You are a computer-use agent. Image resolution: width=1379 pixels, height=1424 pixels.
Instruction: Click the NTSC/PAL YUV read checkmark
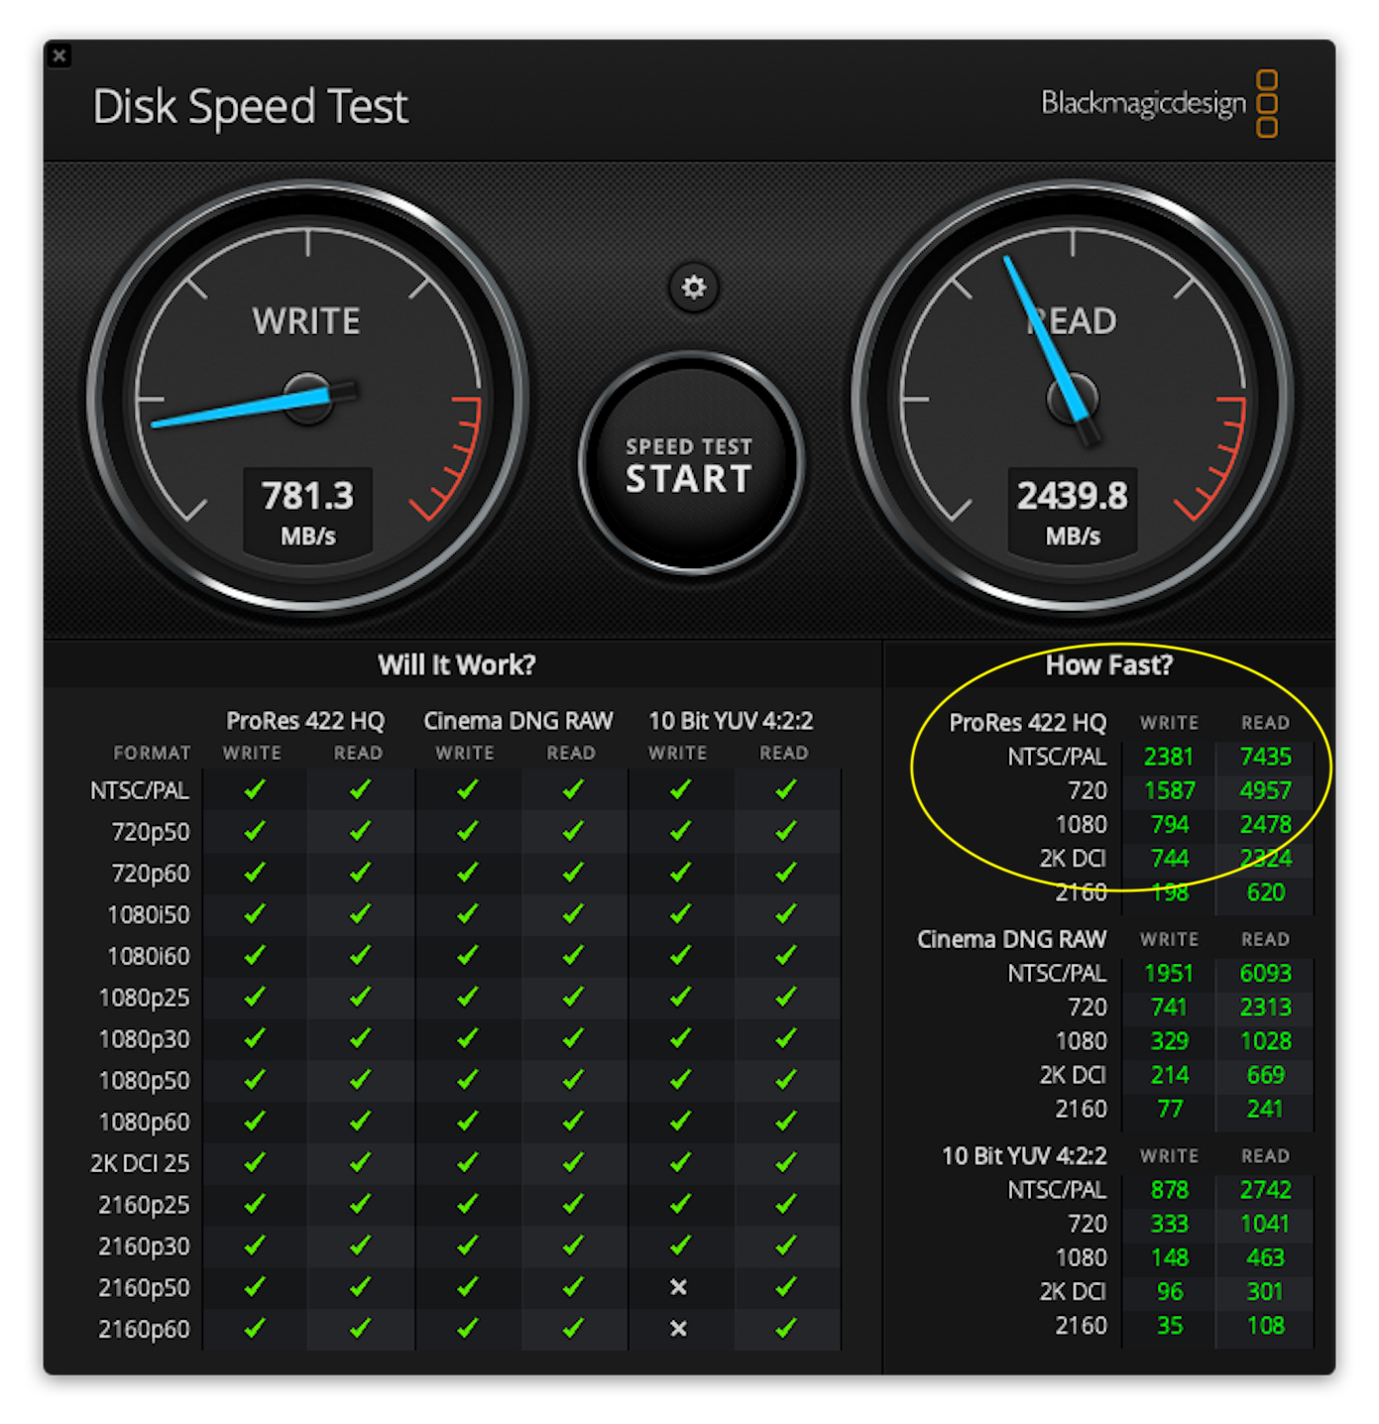pyautogui.click(x=786, y=790)
